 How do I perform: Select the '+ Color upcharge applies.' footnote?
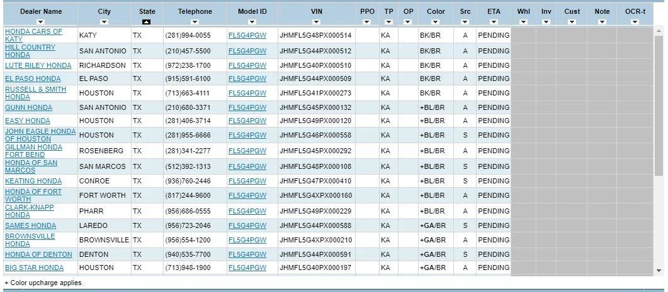pos(44,283)
